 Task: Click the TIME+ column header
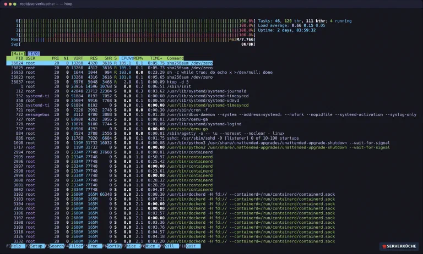tap(156, 58)
